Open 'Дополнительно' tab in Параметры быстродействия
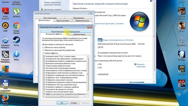This screenshot has width=188, height=106. 79,34
